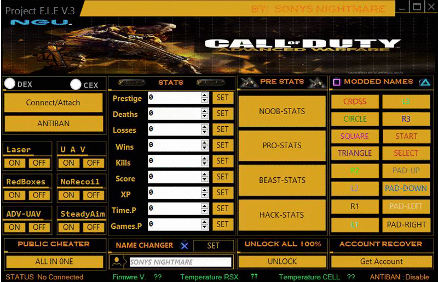Click the NGU logo
This screenshot has width=438, height=282.
click(42, 22)
